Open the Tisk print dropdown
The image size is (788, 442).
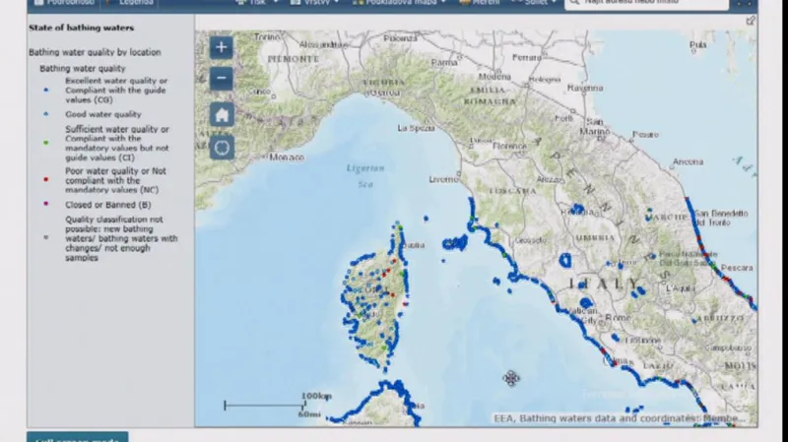point(256,3)
